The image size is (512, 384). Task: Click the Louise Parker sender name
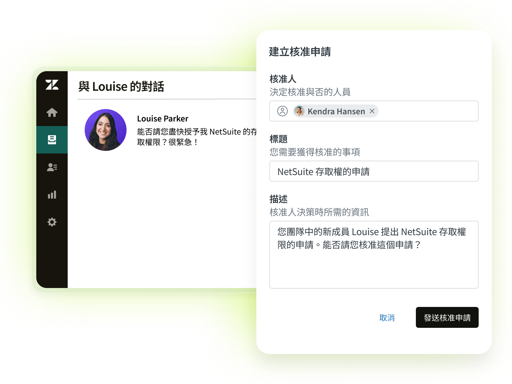(162, 119)
